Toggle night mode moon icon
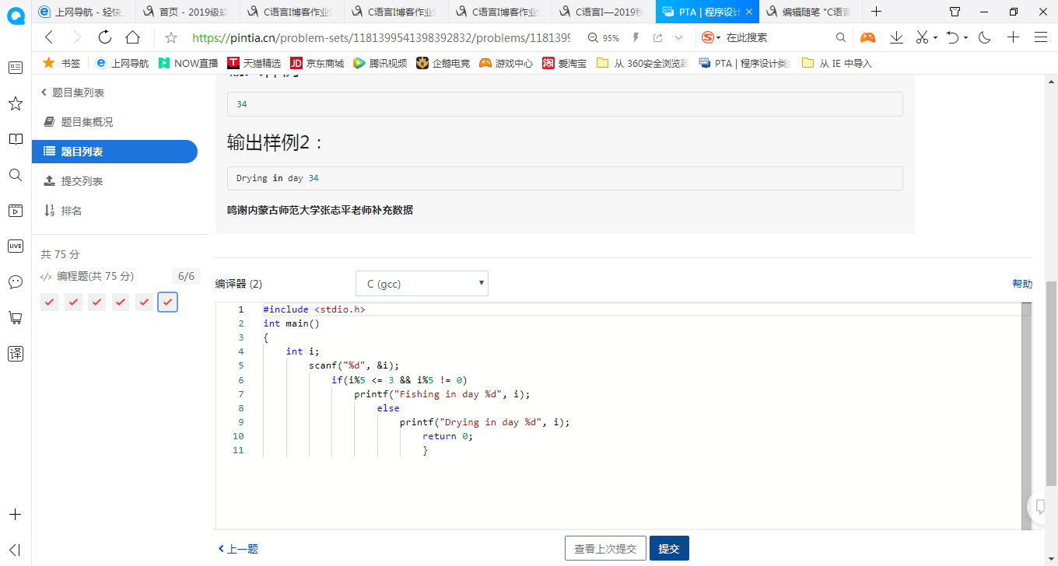This screenshot has height=566, width=1058. pos(984,37)
